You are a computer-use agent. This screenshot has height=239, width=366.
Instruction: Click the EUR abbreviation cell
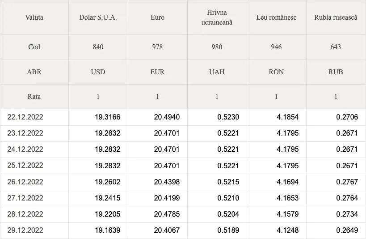tap(158, 72)
